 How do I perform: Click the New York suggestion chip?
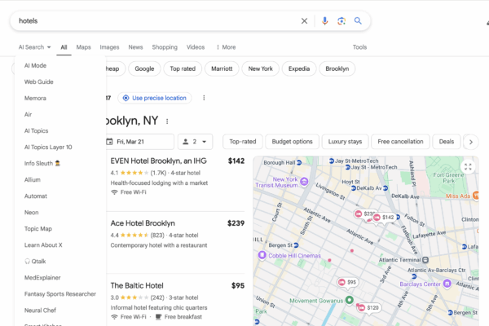pos(261,68)
